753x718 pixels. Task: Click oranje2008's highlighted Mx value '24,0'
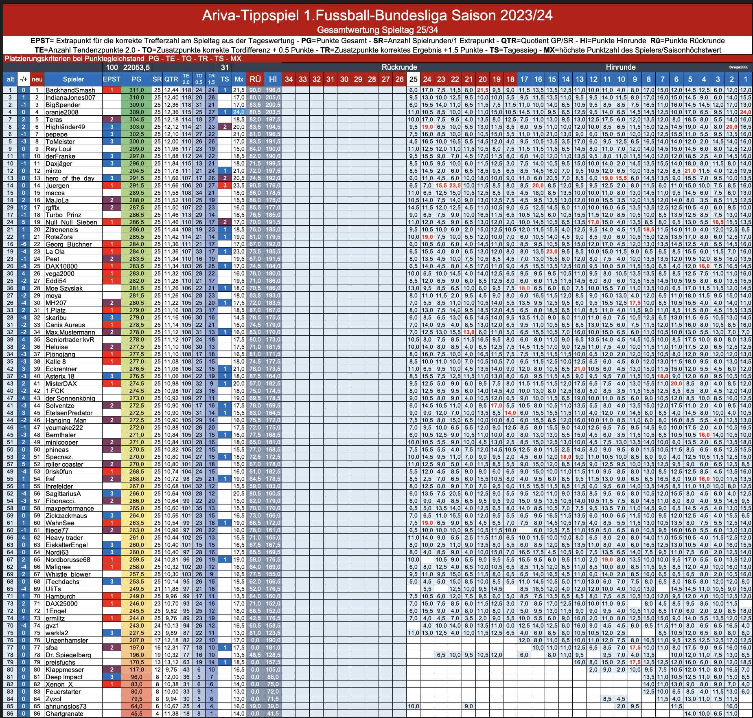239,112
